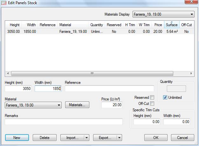This screenshot has width=199, height=146.
Task: Expand the Import dropdown arrow
Action: click(x=86, y=138)
